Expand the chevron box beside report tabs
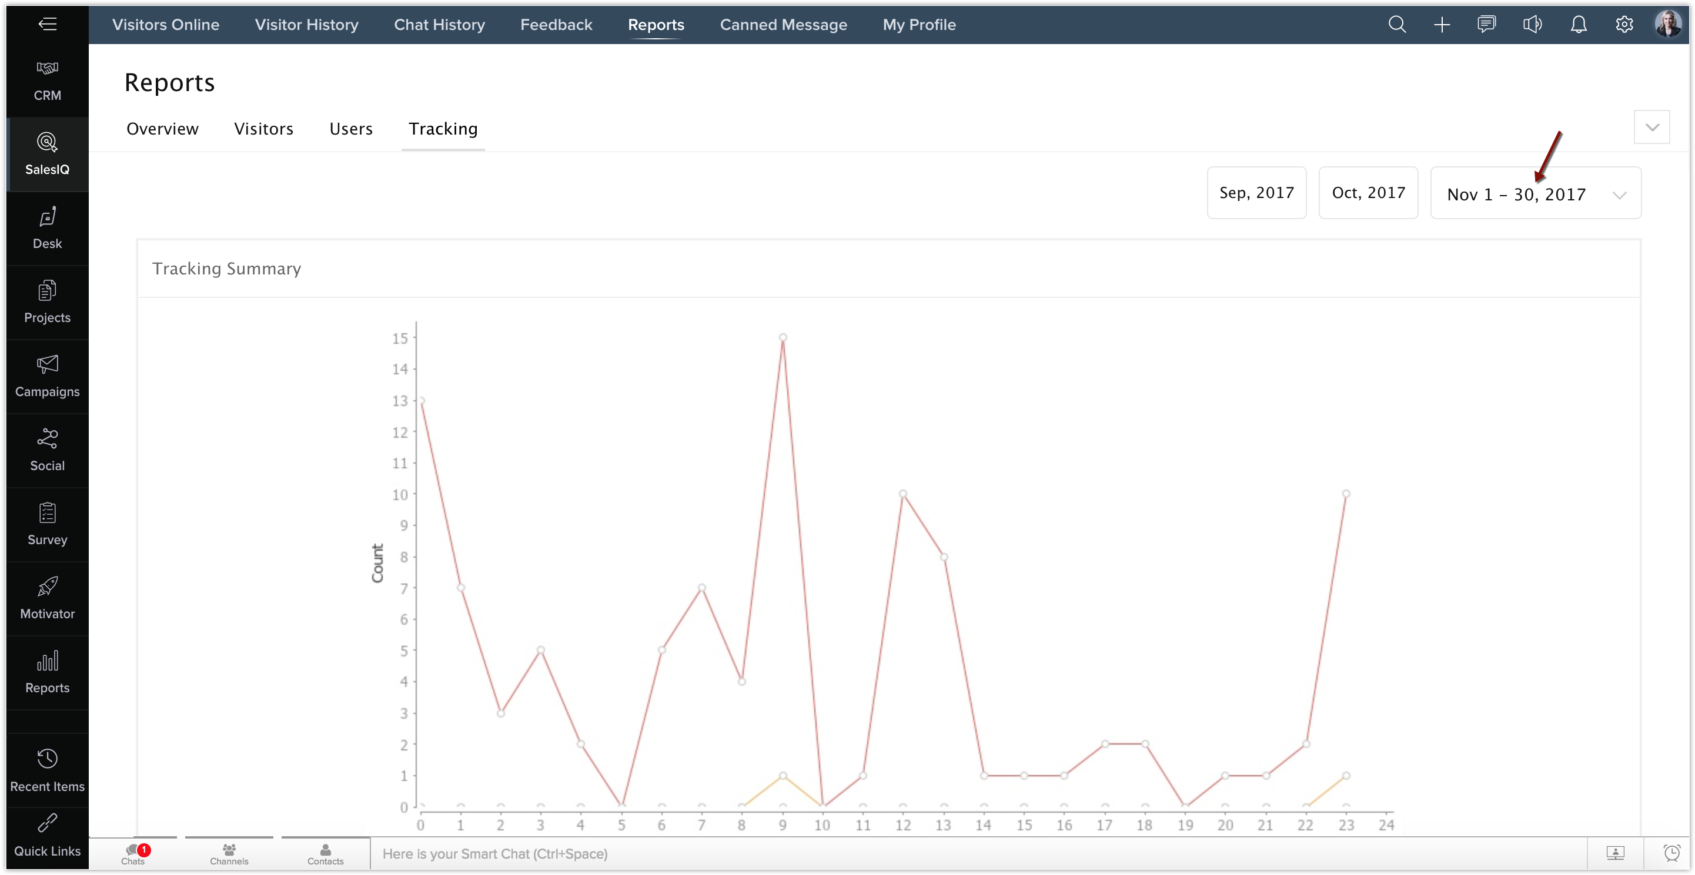The width and height of the screenshot is (1695, 875). coord(1651,127)
